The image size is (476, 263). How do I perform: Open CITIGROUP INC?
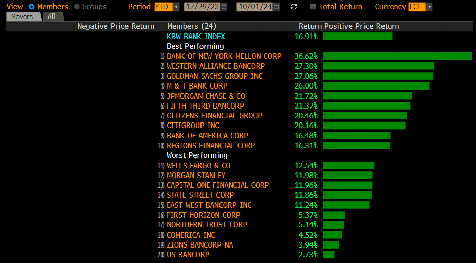193,126
